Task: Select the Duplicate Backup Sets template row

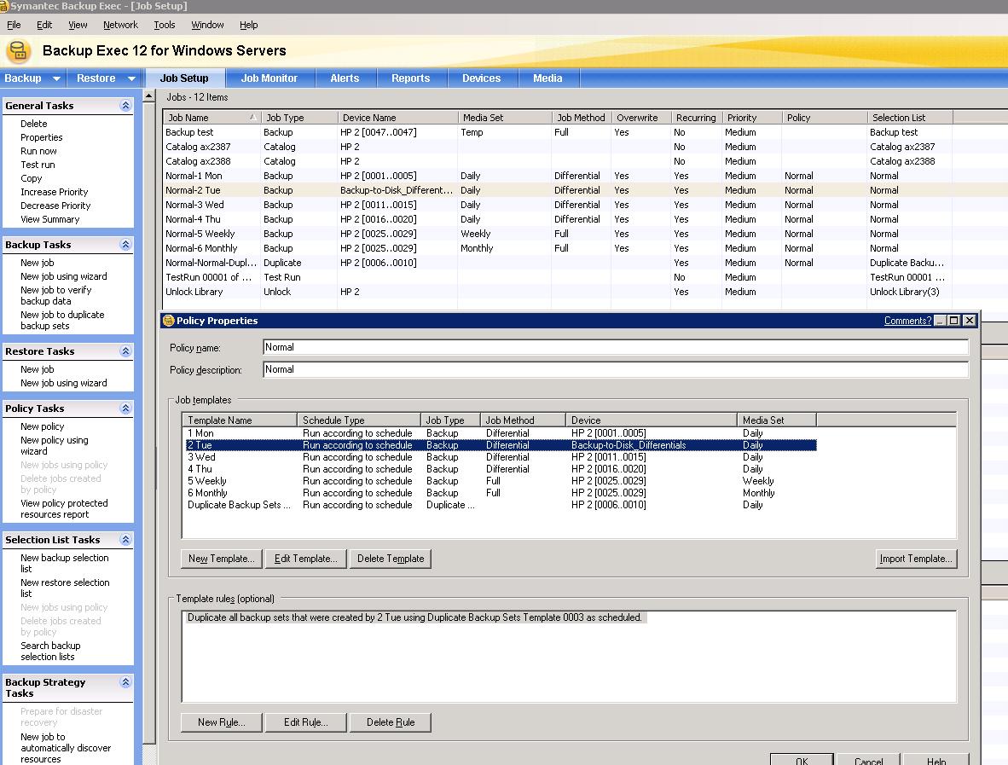Action: [501, 505]
